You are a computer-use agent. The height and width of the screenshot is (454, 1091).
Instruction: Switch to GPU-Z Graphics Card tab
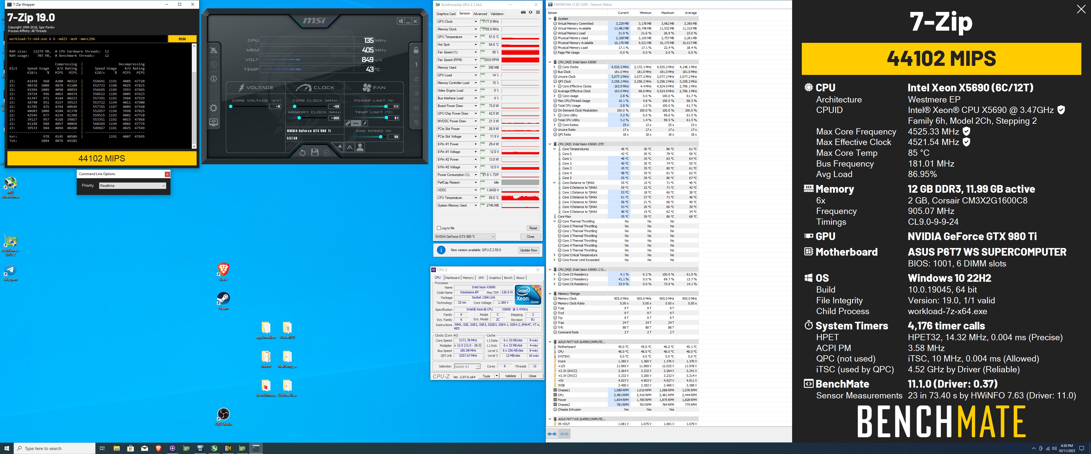coord(446,14)
